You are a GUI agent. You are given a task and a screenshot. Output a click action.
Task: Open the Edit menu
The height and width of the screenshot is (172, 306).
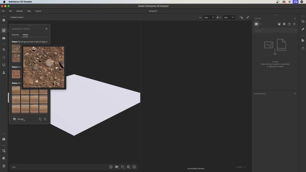pyautogui.click(x=10, y=11)
